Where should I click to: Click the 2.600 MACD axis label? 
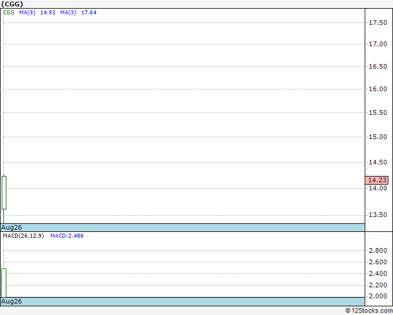pyautogui.click(x=378, y=262)
